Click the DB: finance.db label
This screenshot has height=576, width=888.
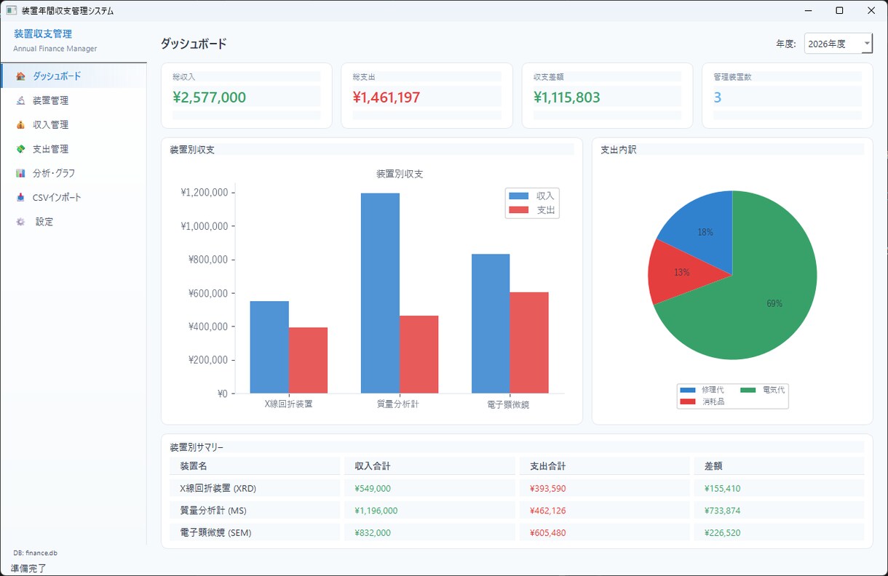pos(35,553)
